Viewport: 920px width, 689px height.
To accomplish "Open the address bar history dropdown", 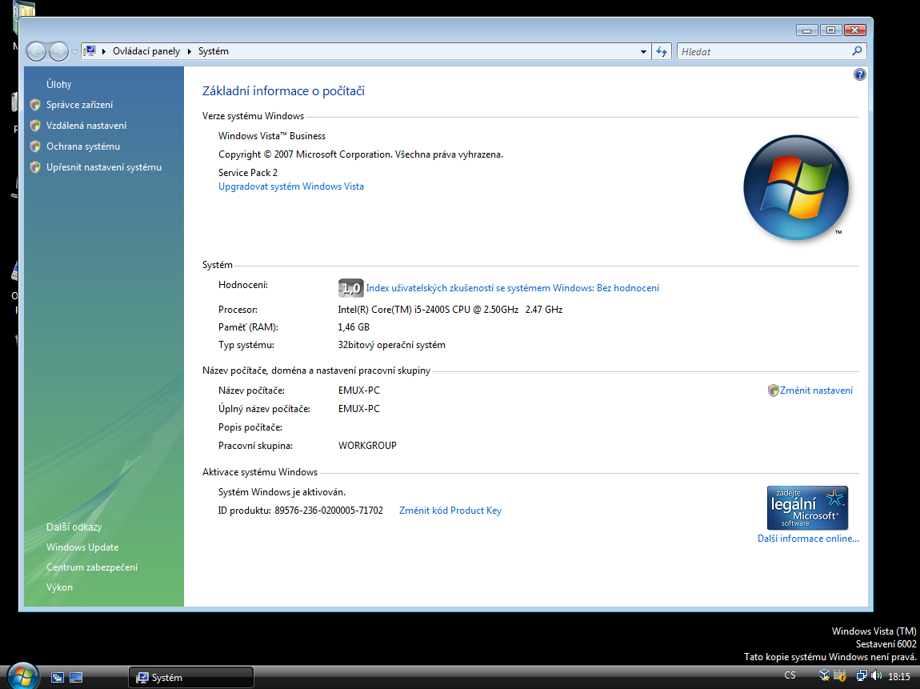I will pos(643,52).
